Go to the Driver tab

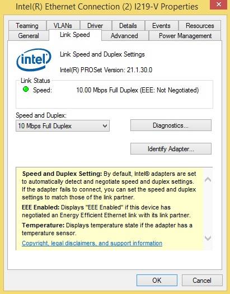pos(95,26)
